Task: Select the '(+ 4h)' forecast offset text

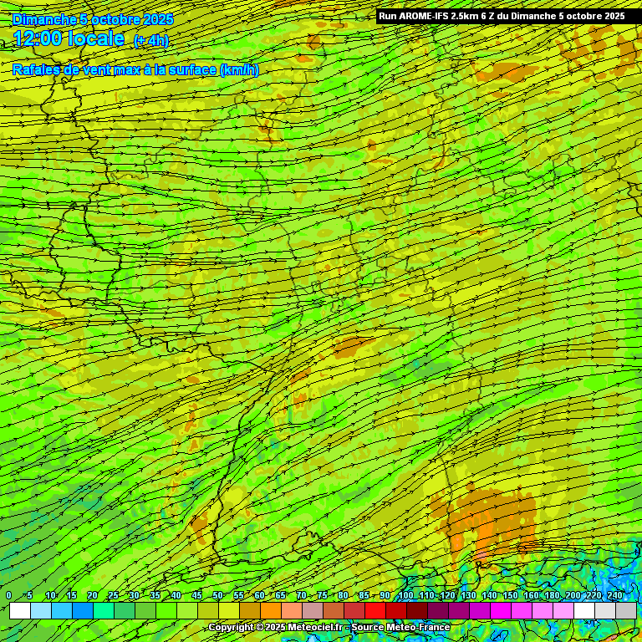Action: tap(151, 40)
